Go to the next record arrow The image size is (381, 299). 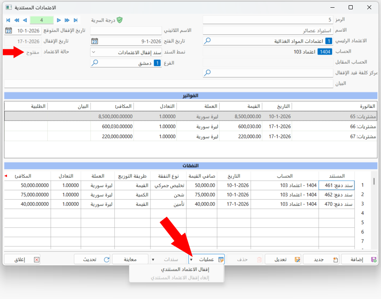(x=59, y=20)
